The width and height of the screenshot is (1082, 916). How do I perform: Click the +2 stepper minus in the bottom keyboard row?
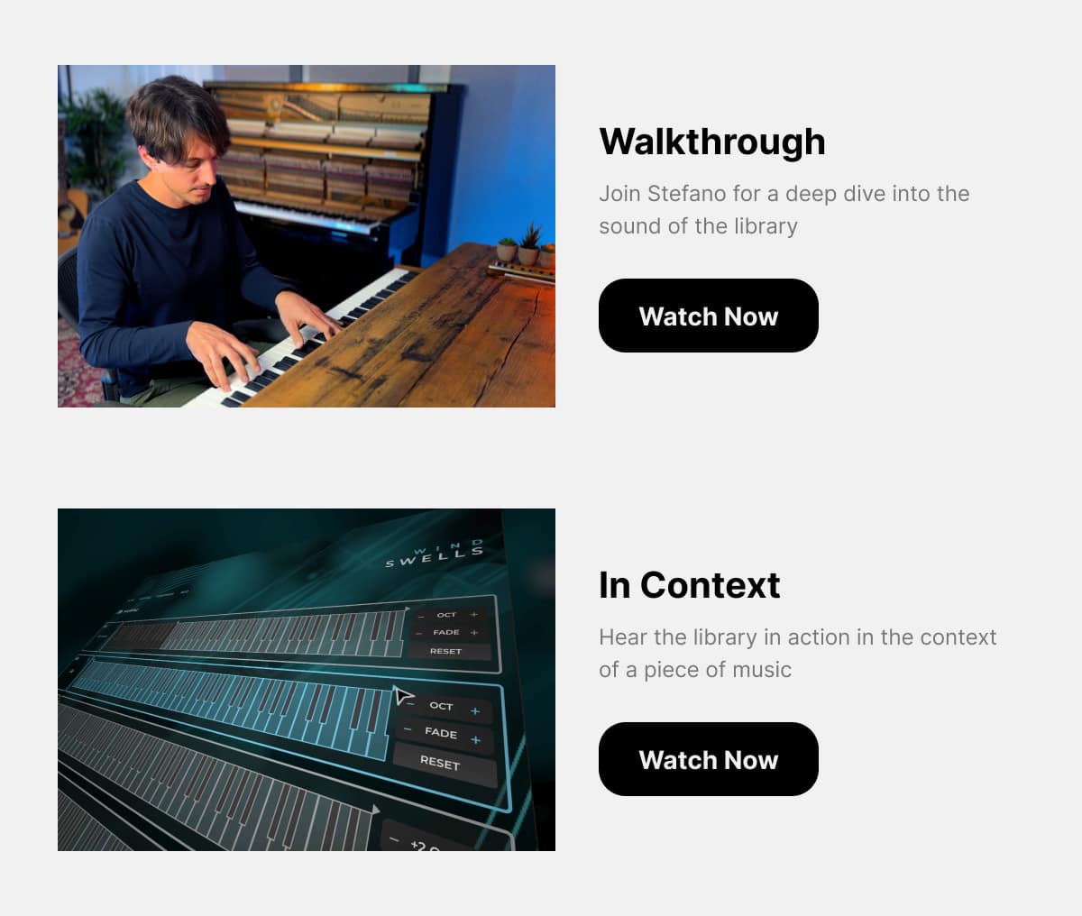pos(394,839)
